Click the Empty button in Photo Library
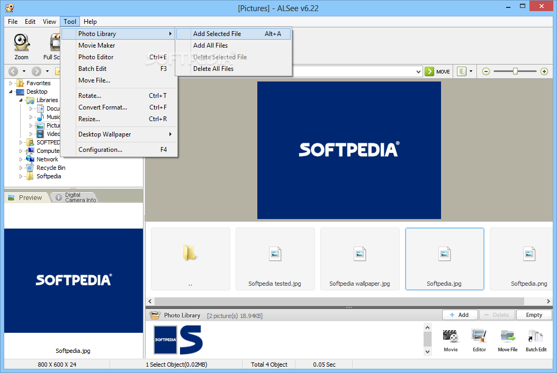This screenshot has height=373, width=557. coord(534,315)
